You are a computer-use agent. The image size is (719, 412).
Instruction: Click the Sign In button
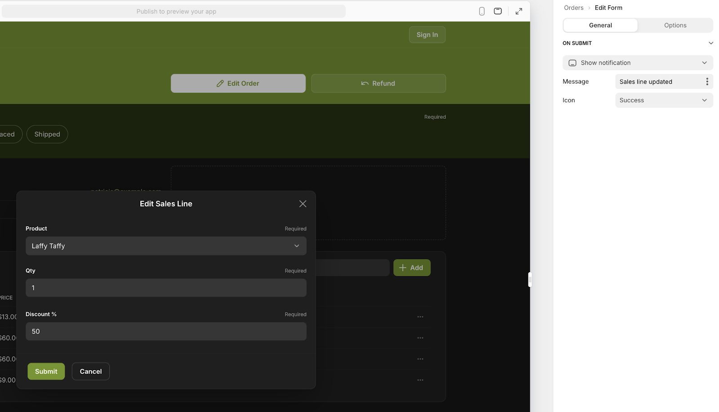pos(427,35)
